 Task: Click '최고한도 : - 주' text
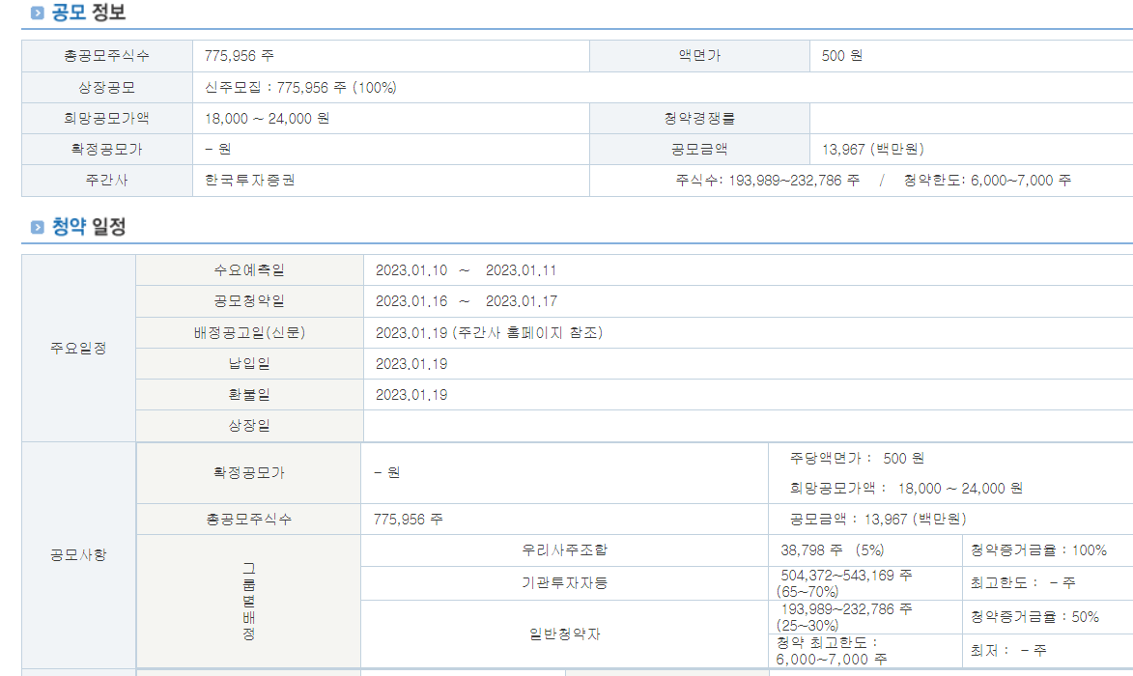[1023, 583]
